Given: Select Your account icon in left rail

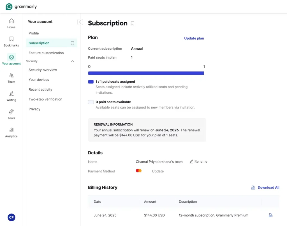Looking at the screenshot, I should [x=11, y=57].
